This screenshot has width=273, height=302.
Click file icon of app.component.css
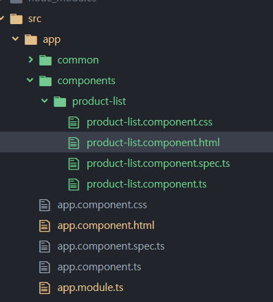[45, 205]
